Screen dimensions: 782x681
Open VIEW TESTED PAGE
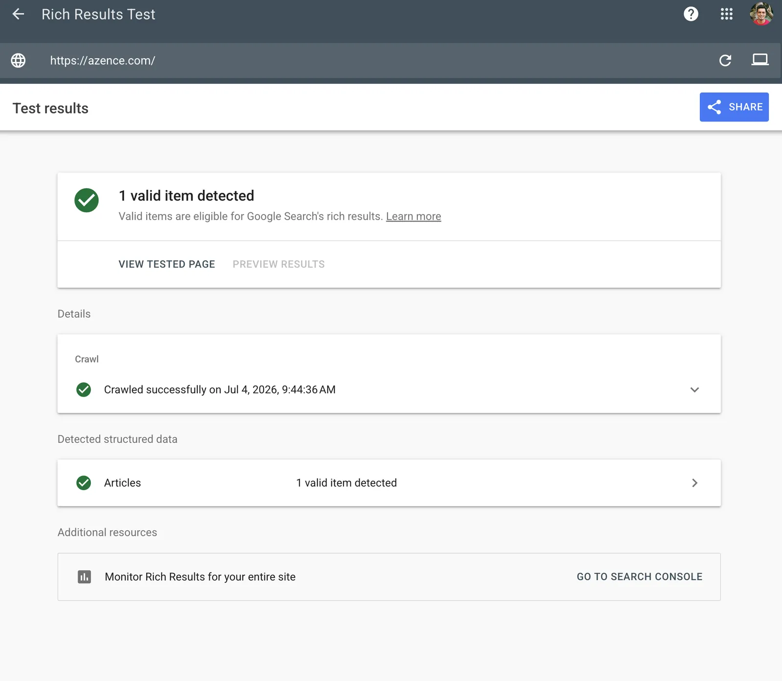point(167,264)
